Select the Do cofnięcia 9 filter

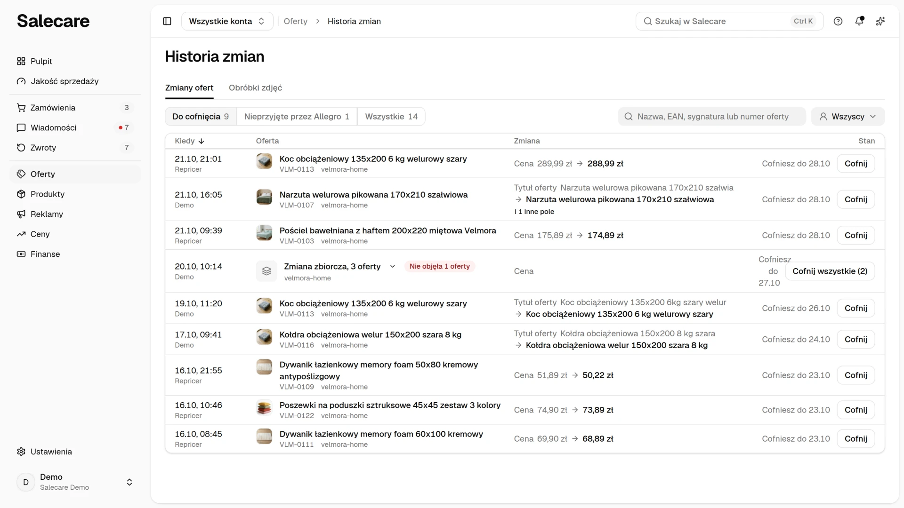coord(201,117)
